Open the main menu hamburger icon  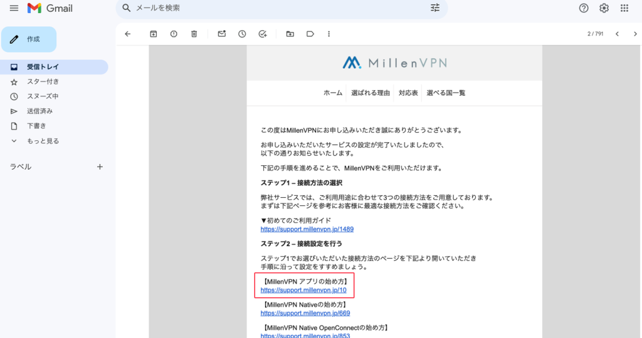coord(14,8)
